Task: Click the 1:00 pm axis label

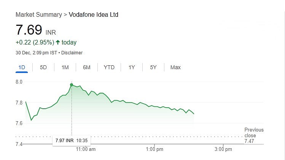Action: click(155, 149)
